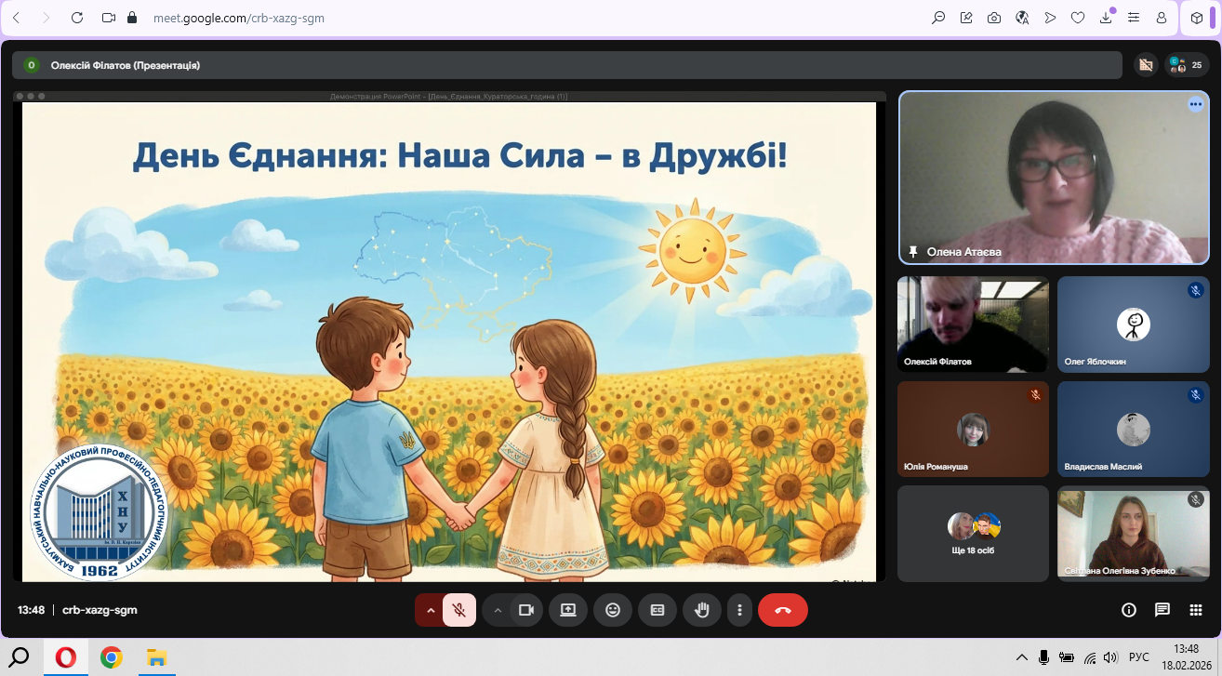
Task: Click the Opera snapshot camera icon
Action: click(994, 18)
